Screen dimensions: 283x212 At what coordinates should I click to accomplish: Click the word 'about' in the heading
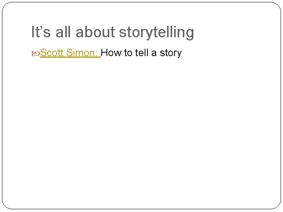click(95, 32)
